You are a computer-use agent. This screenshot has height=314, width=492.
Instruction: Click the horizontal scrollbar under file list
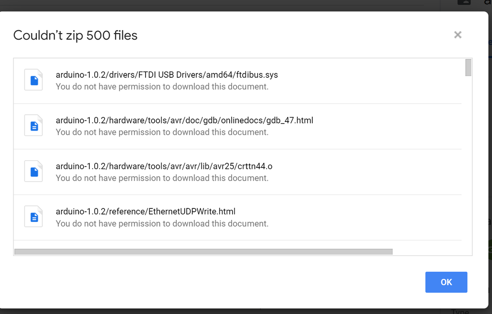[203, 252]
